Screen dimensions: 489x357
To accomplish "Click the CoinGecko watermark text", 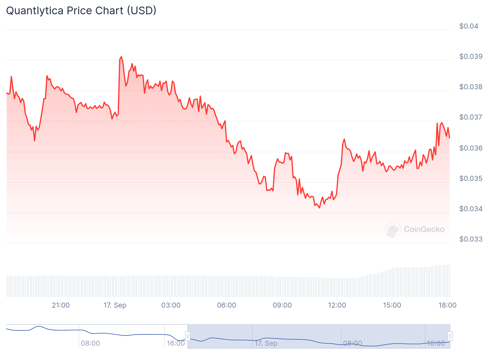I will coord(424,229).
